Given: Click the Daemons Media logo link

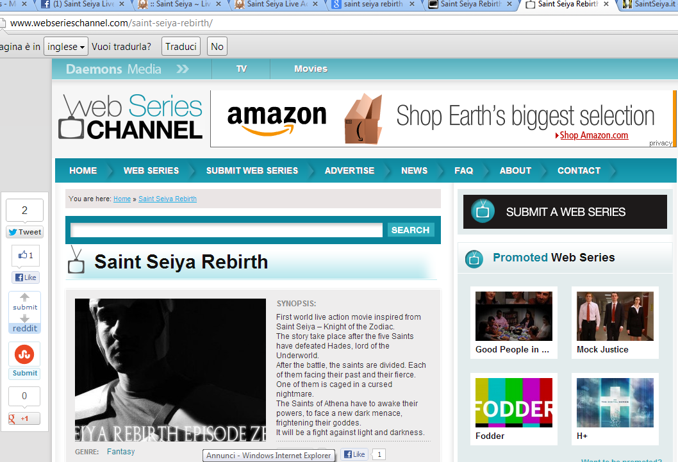Looking at the screenshot, I should click(x=113, y=69).
